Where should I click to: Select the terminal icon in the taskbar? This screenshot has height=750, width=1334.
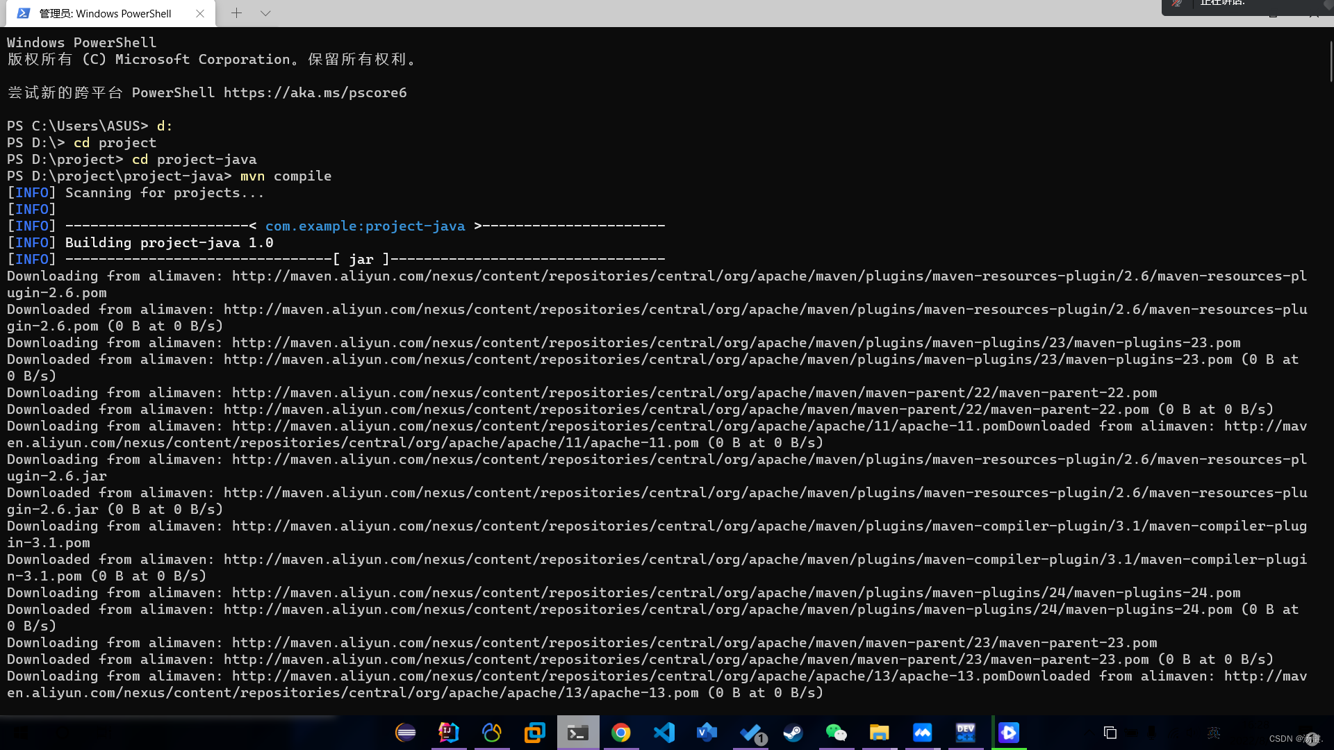pyautogui.click(x=578, y=733)
